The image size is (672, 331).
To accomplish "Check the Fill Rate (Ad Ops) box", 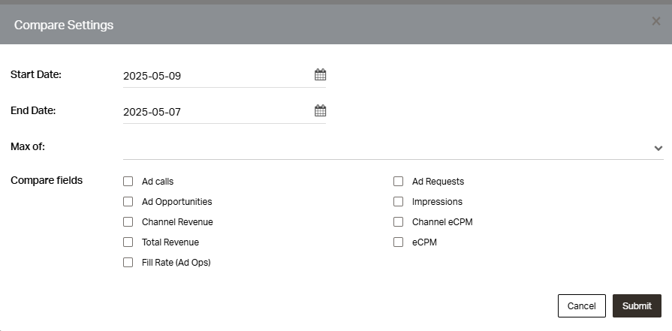I will (x=128, y=262).
